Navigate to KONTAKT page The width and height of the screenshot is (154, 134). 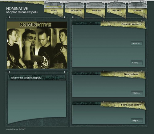(x=138, y=10)
